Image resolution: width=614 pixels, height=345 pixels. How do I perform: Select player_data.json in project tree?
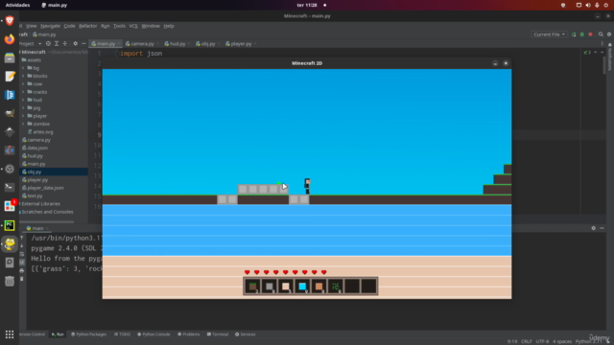[45, 188]
